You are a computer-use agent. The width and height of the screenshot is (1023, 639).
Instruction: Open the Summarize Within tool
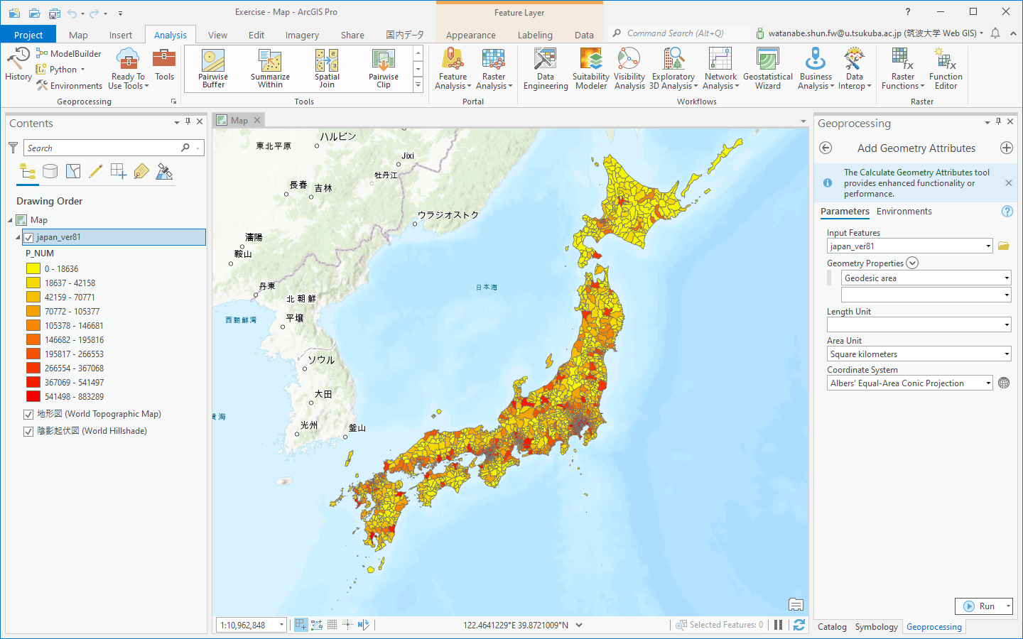270,69
